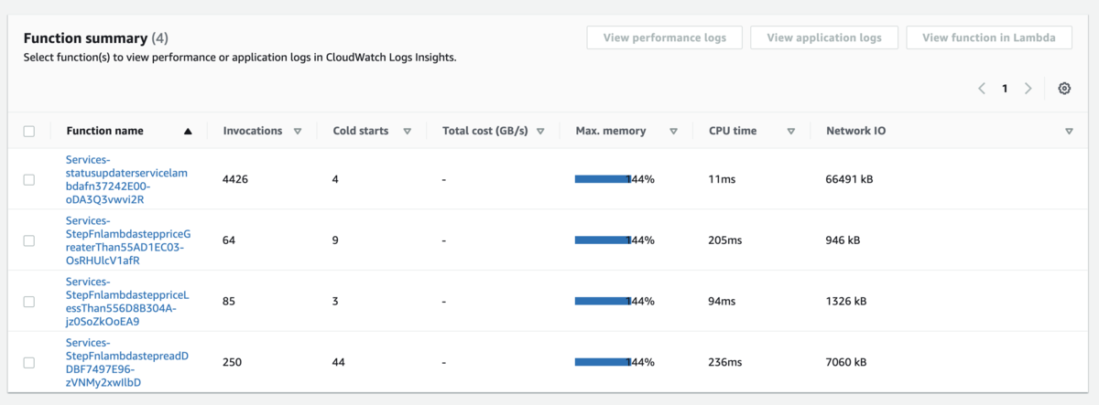Check the stepreadDDBF function row

(x=29, y=362)
